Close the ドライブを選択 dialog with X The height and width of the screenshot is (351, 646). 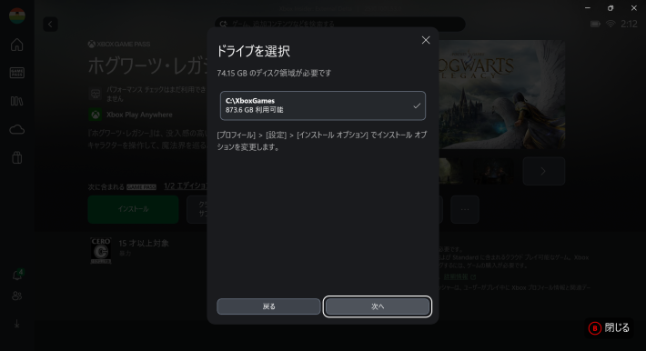(x=426, y=40)
